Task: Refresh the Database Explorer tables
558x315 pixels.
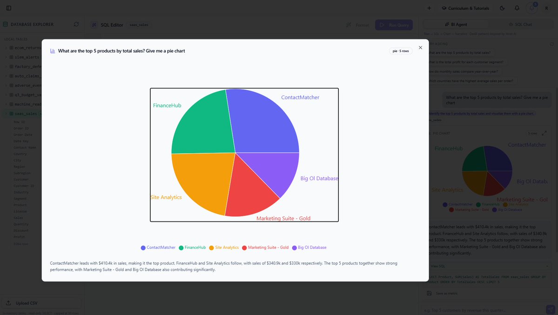Action: click(x=76, y=24)
